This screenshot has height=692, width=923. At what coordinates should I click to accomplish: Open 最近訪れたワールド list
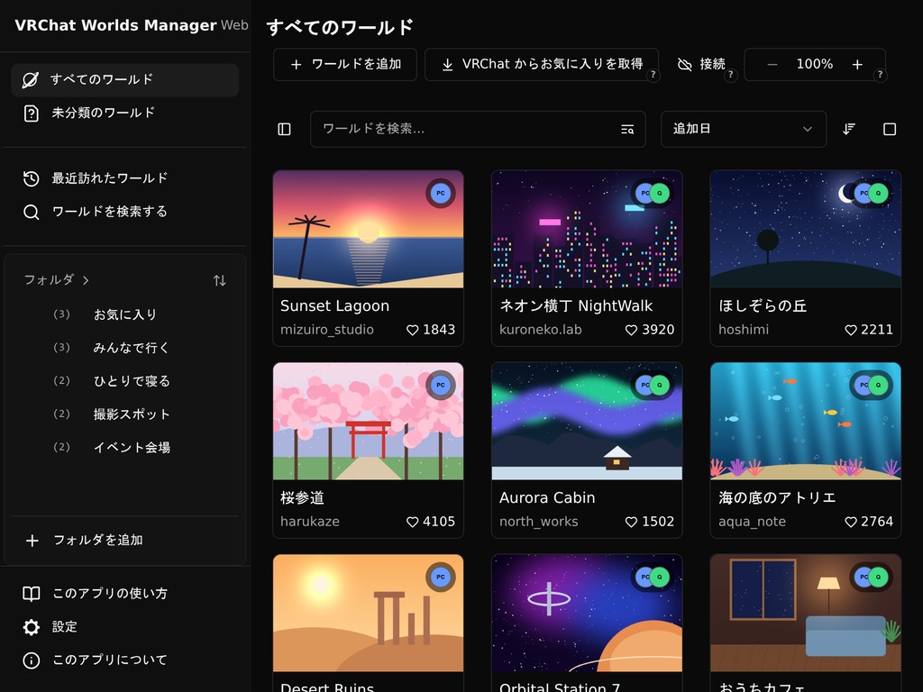point(124,178)
